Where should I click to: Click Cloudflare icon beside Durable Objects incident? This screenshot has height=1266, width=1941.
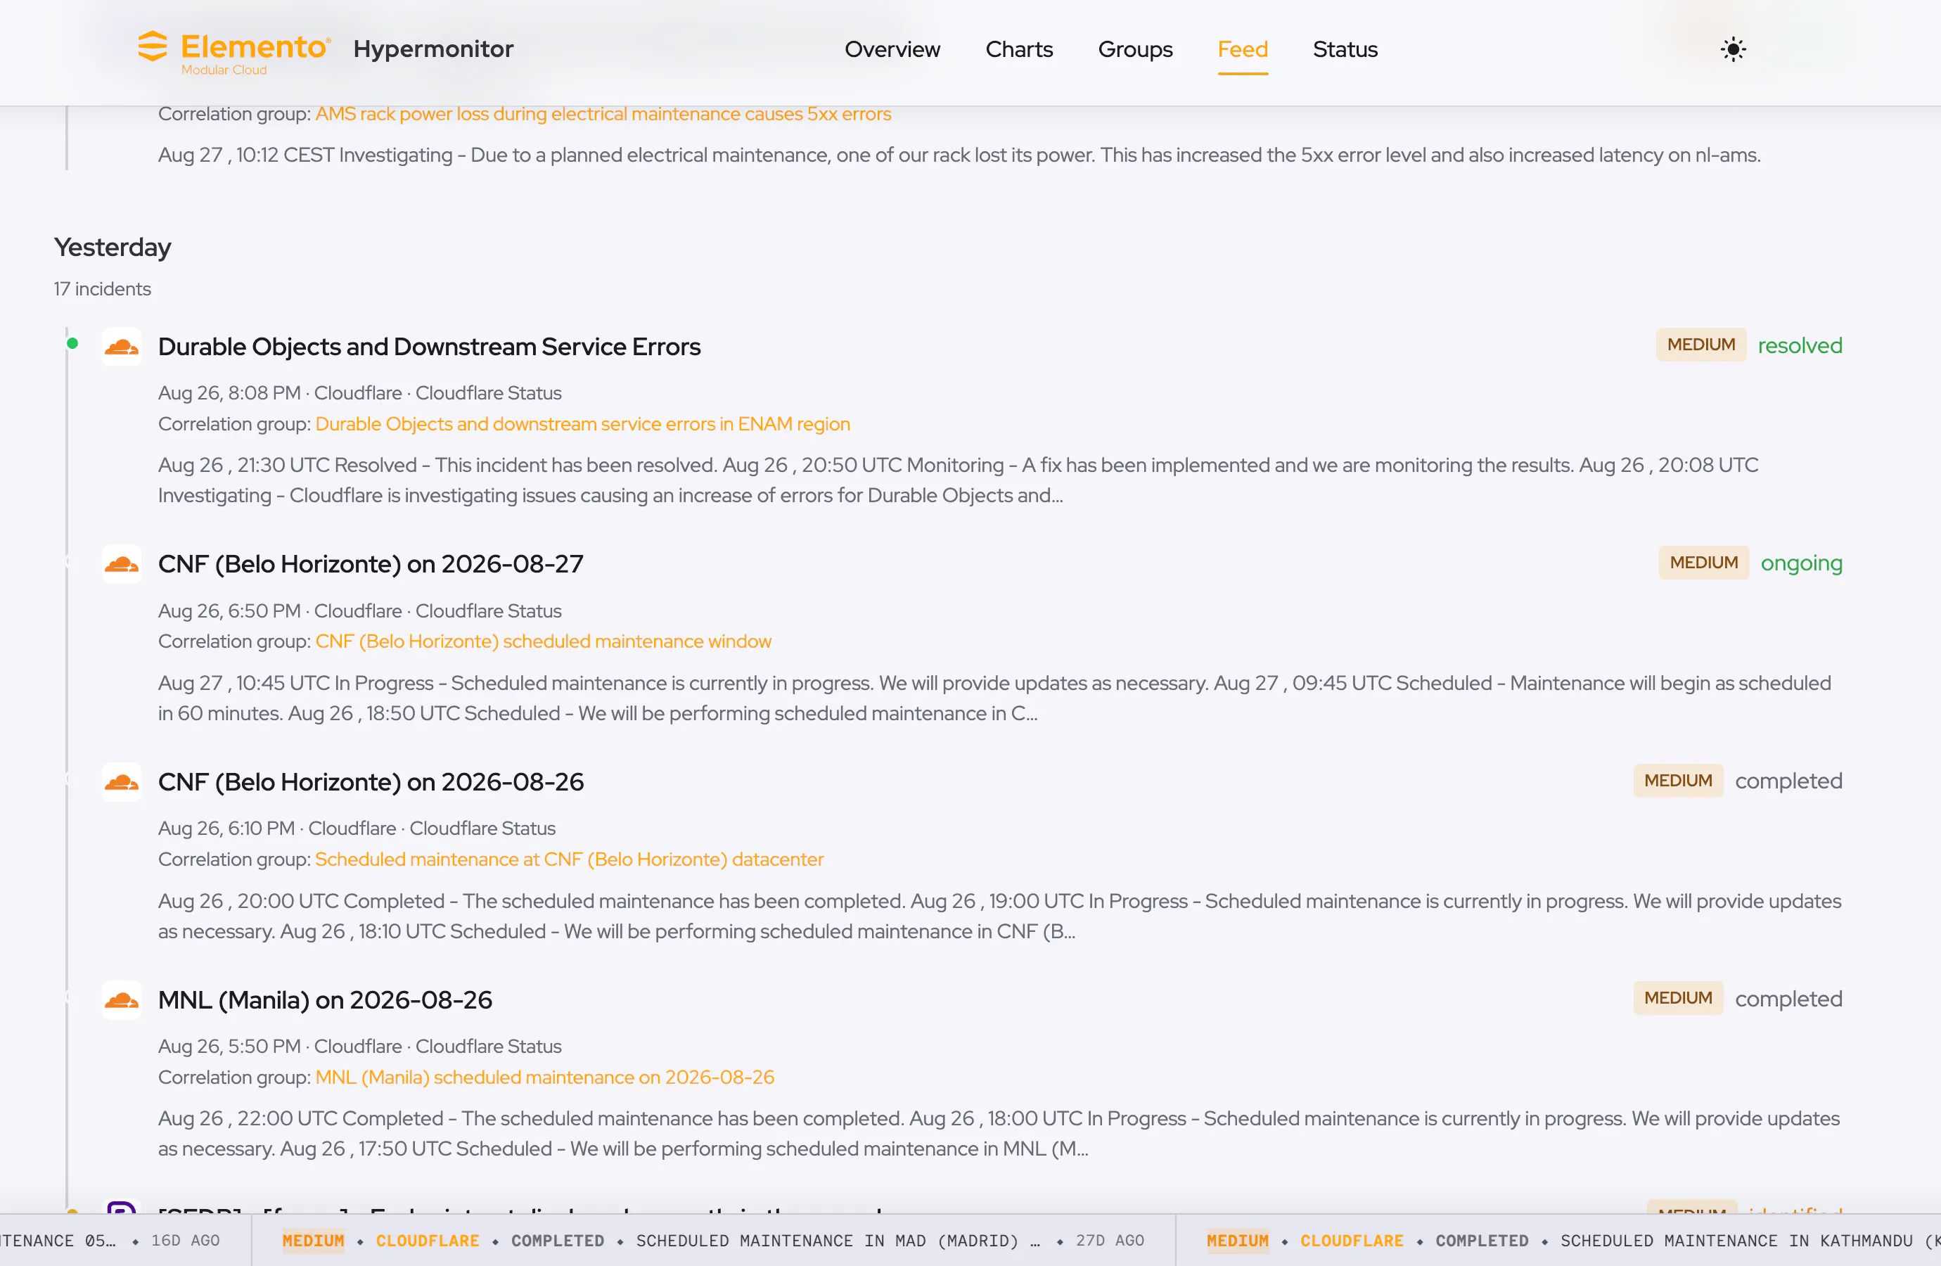(122, 347)
